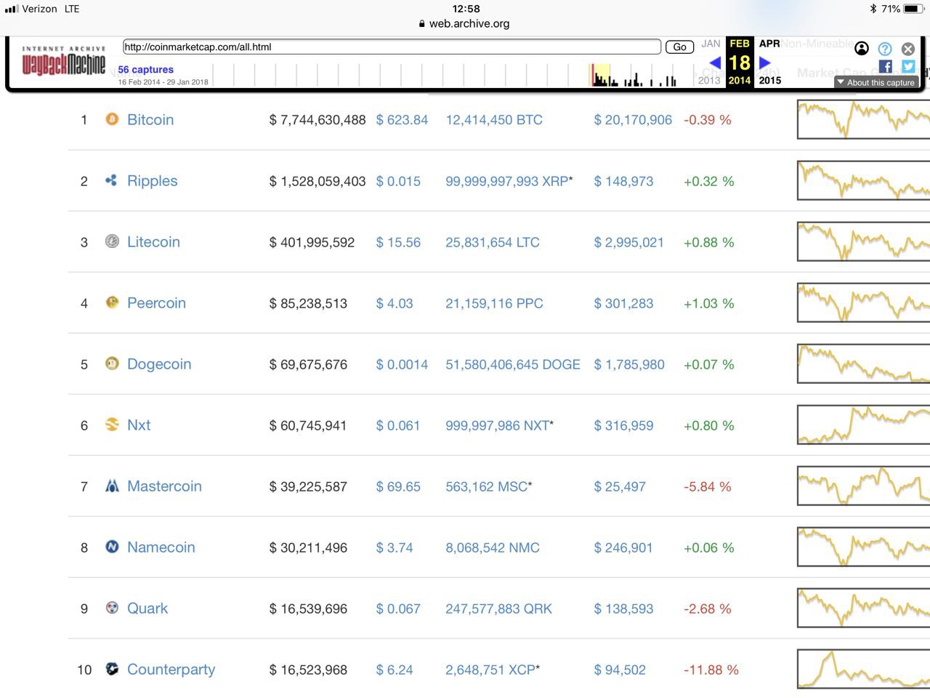Click supply 247,577,883 QRK
Viewport: 930px width, 698px height.
pyautogui.click(x=498, y=609)
